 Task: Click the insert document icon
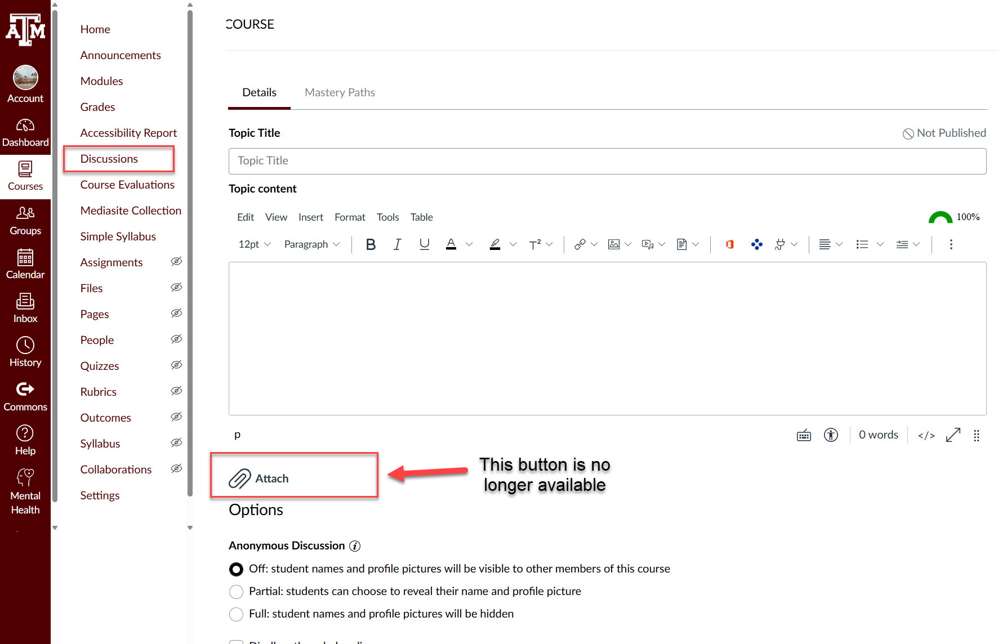coord(681,244)
